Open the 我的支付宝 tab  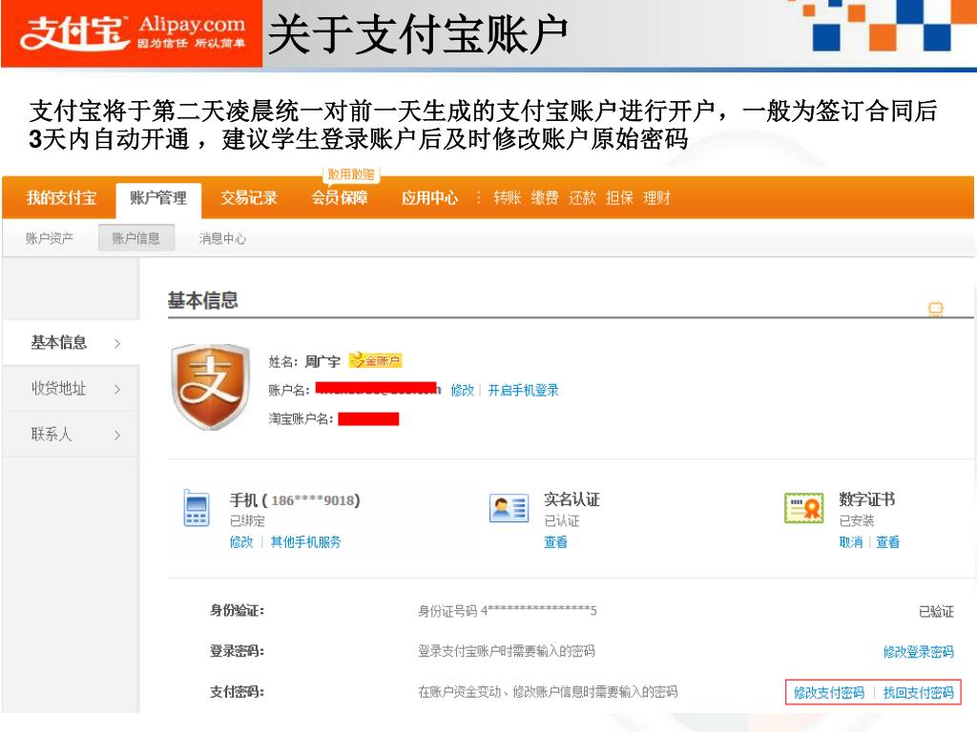coord(61,198)
